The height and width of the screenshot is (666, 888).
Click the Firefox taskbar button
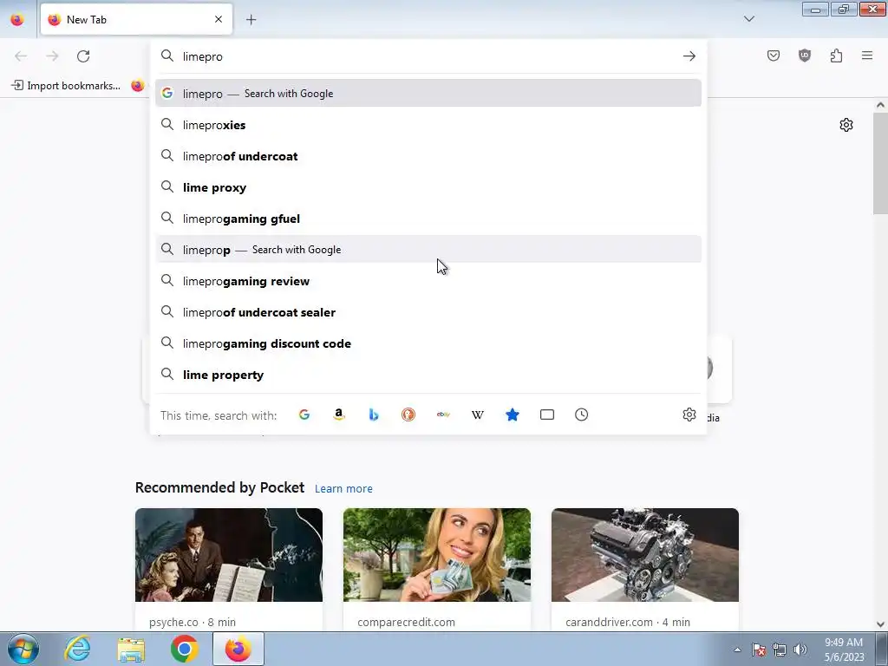[x=238, y=649]
